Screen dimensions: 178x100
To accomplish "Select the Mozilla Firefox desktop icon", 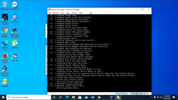I will pos(5,58).
